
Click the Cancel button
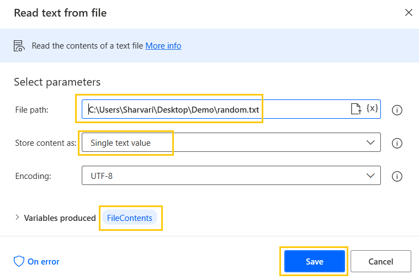[381, 261]
